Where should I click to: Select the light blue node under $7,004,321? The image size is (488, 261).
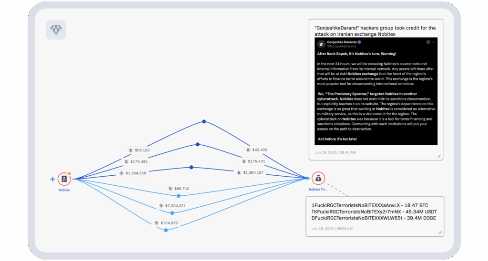[173, 213]
